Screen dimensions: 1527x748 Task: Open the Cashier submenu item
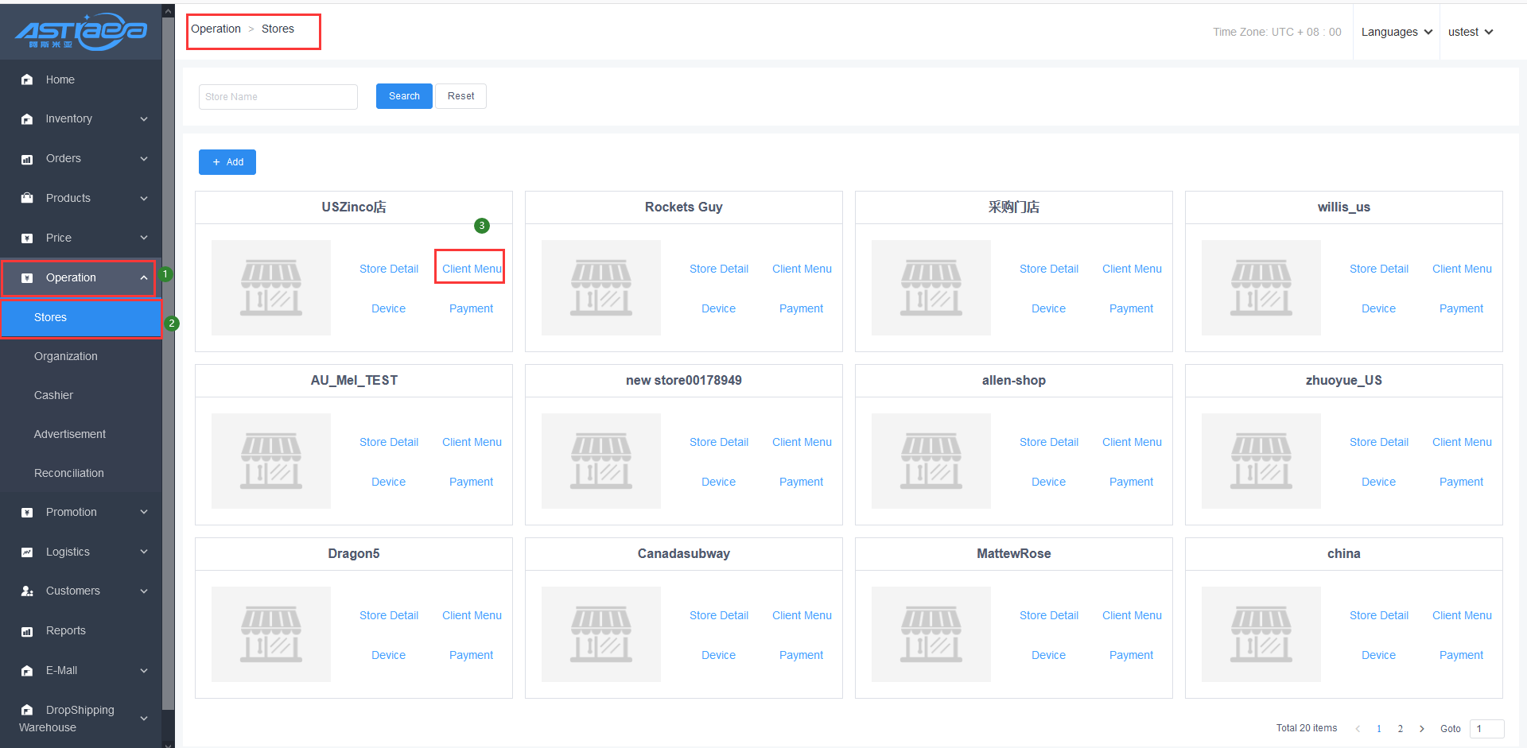click(53, 395)
